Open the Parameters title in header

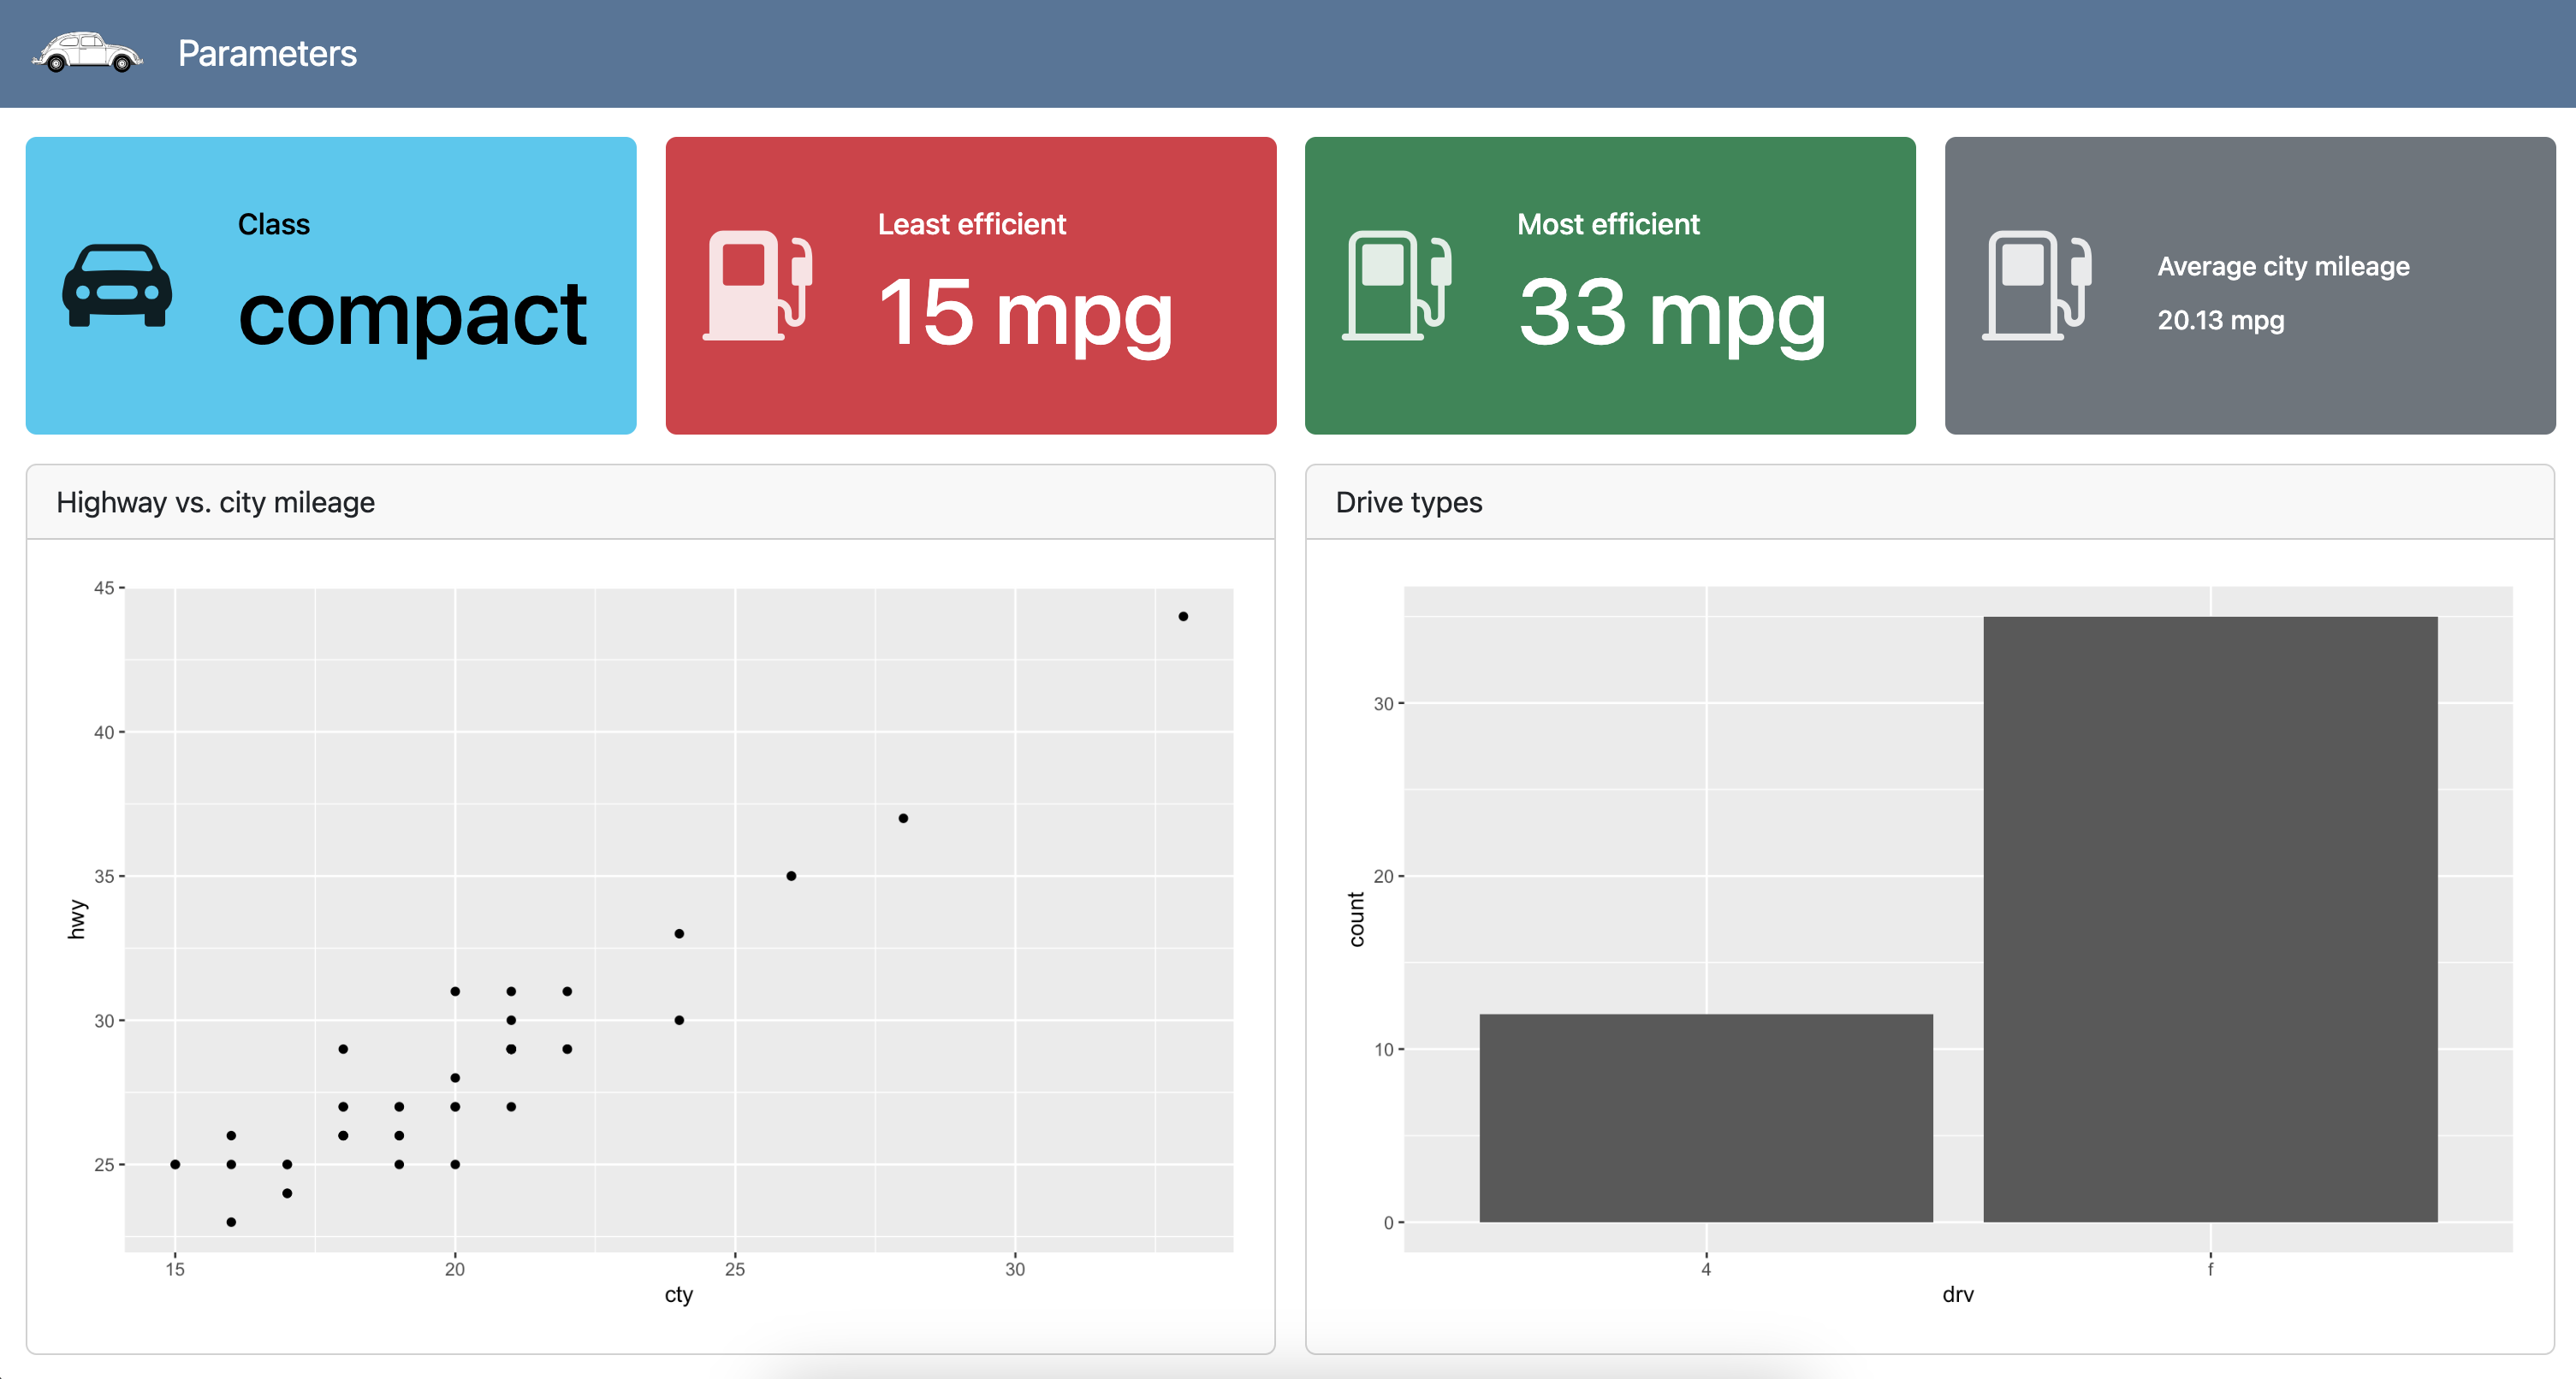pyautogui.click(x=267, y=54)
